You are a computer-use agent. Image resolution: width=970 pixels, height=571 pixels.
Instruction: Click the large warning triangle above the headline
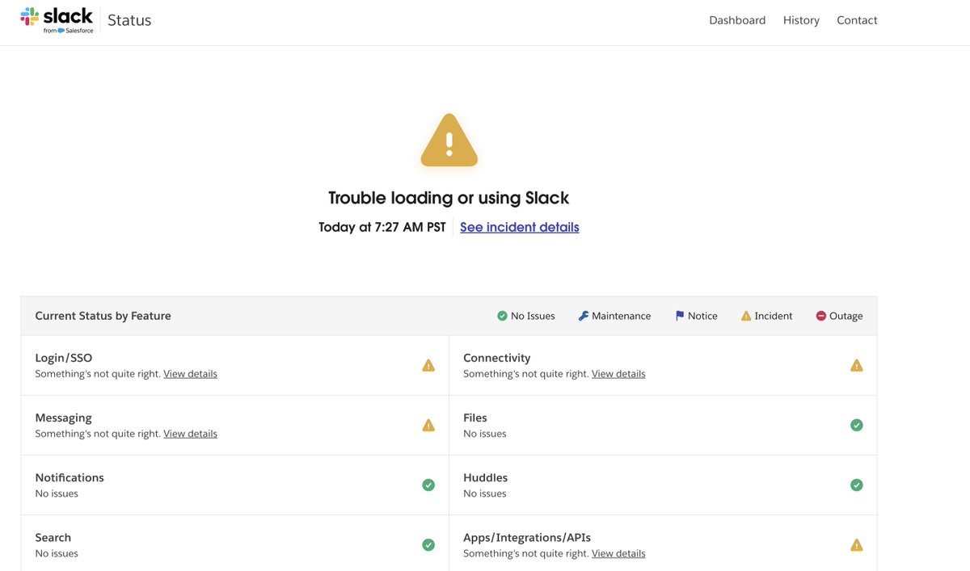click(449, 139)
